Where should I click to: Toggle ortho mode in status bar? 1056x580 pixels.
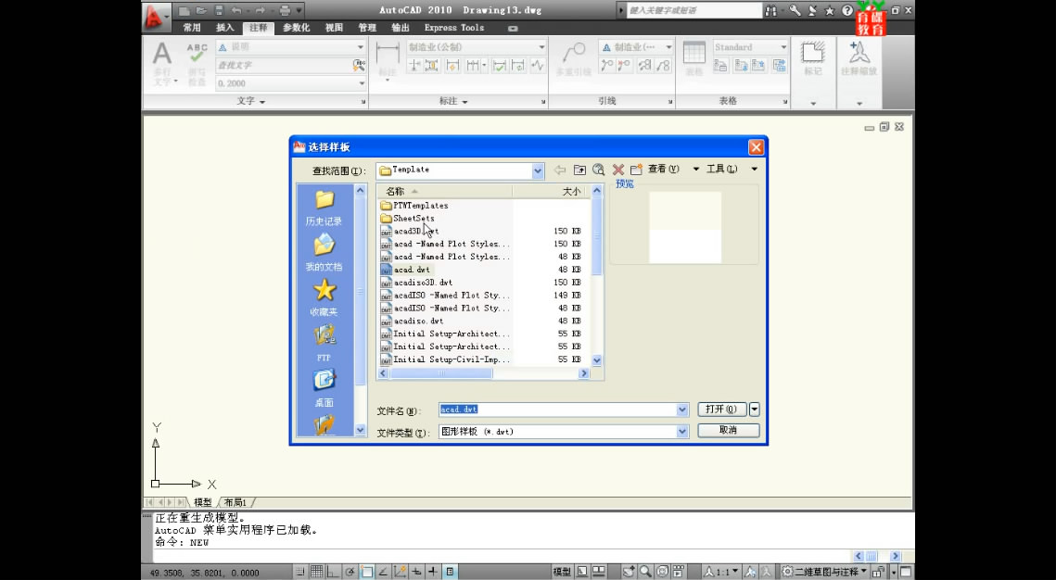(333, 572)
